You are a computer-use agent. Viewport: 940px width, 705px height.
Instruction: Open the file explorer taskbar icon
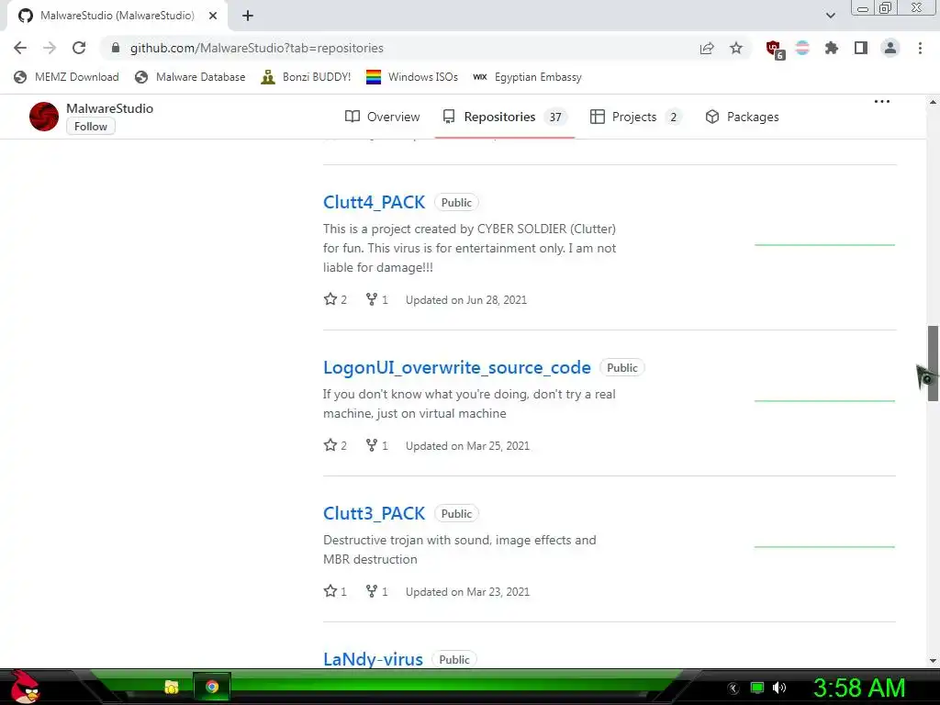click(172, 687)
